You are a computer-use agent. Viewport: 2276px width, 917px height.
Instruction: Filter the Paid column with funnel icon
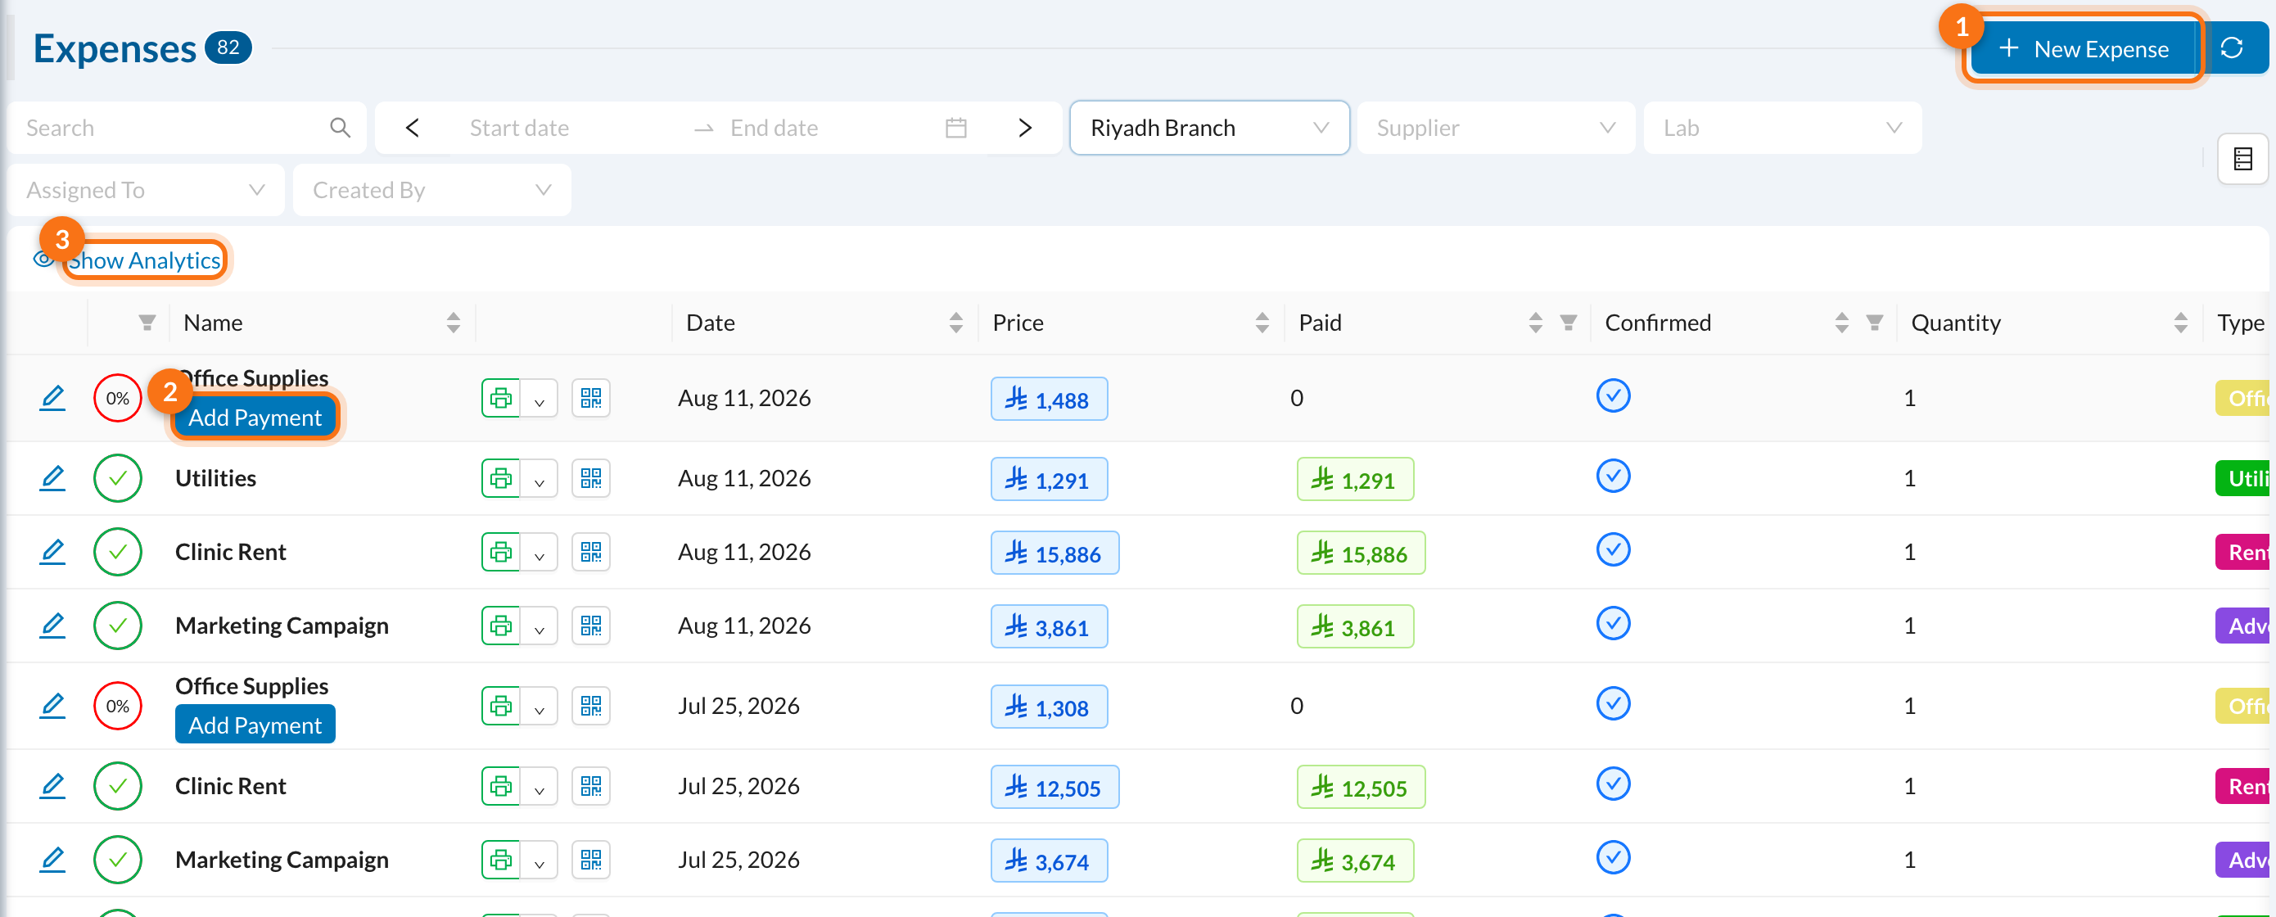(x=1569, y=323)
